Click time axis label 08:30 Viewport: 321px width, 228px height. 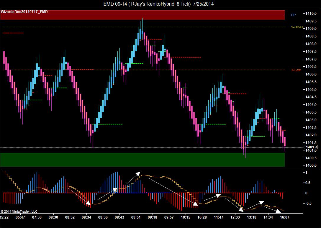(x=53, y=217)
